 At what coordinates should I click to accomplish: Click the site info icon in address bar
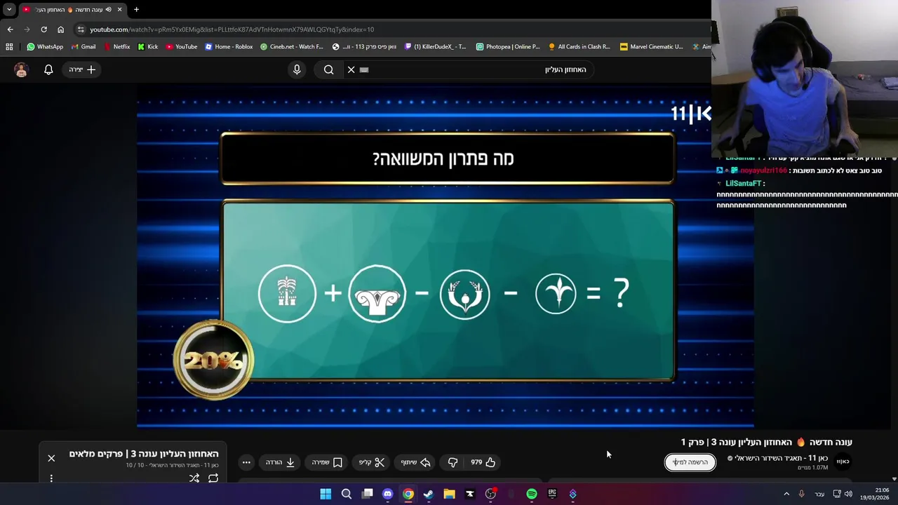[81, 29]
